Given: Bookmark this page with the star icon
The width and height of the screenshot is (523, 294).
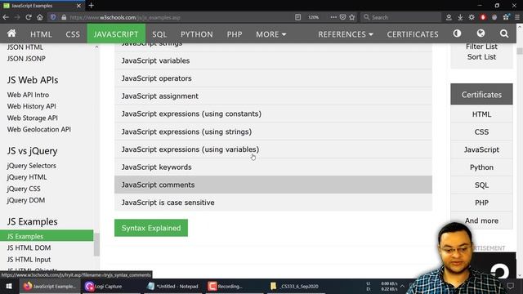Looking at the screenshot, I should 352,17.
